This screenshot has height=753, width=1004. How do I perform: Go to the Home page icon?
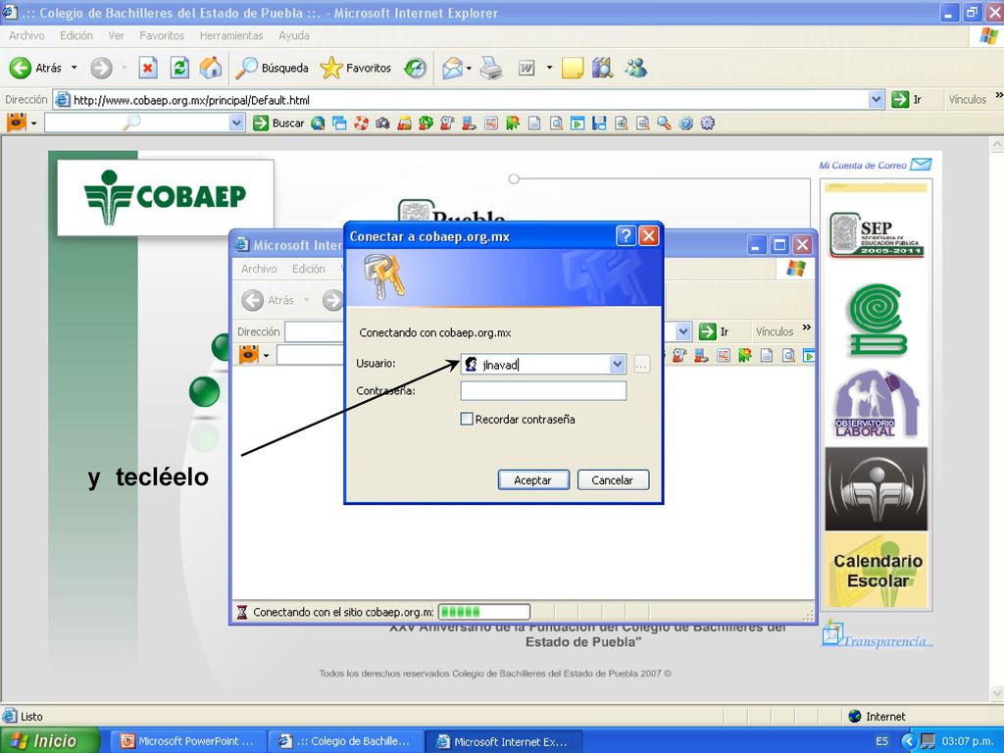point(211,68)
